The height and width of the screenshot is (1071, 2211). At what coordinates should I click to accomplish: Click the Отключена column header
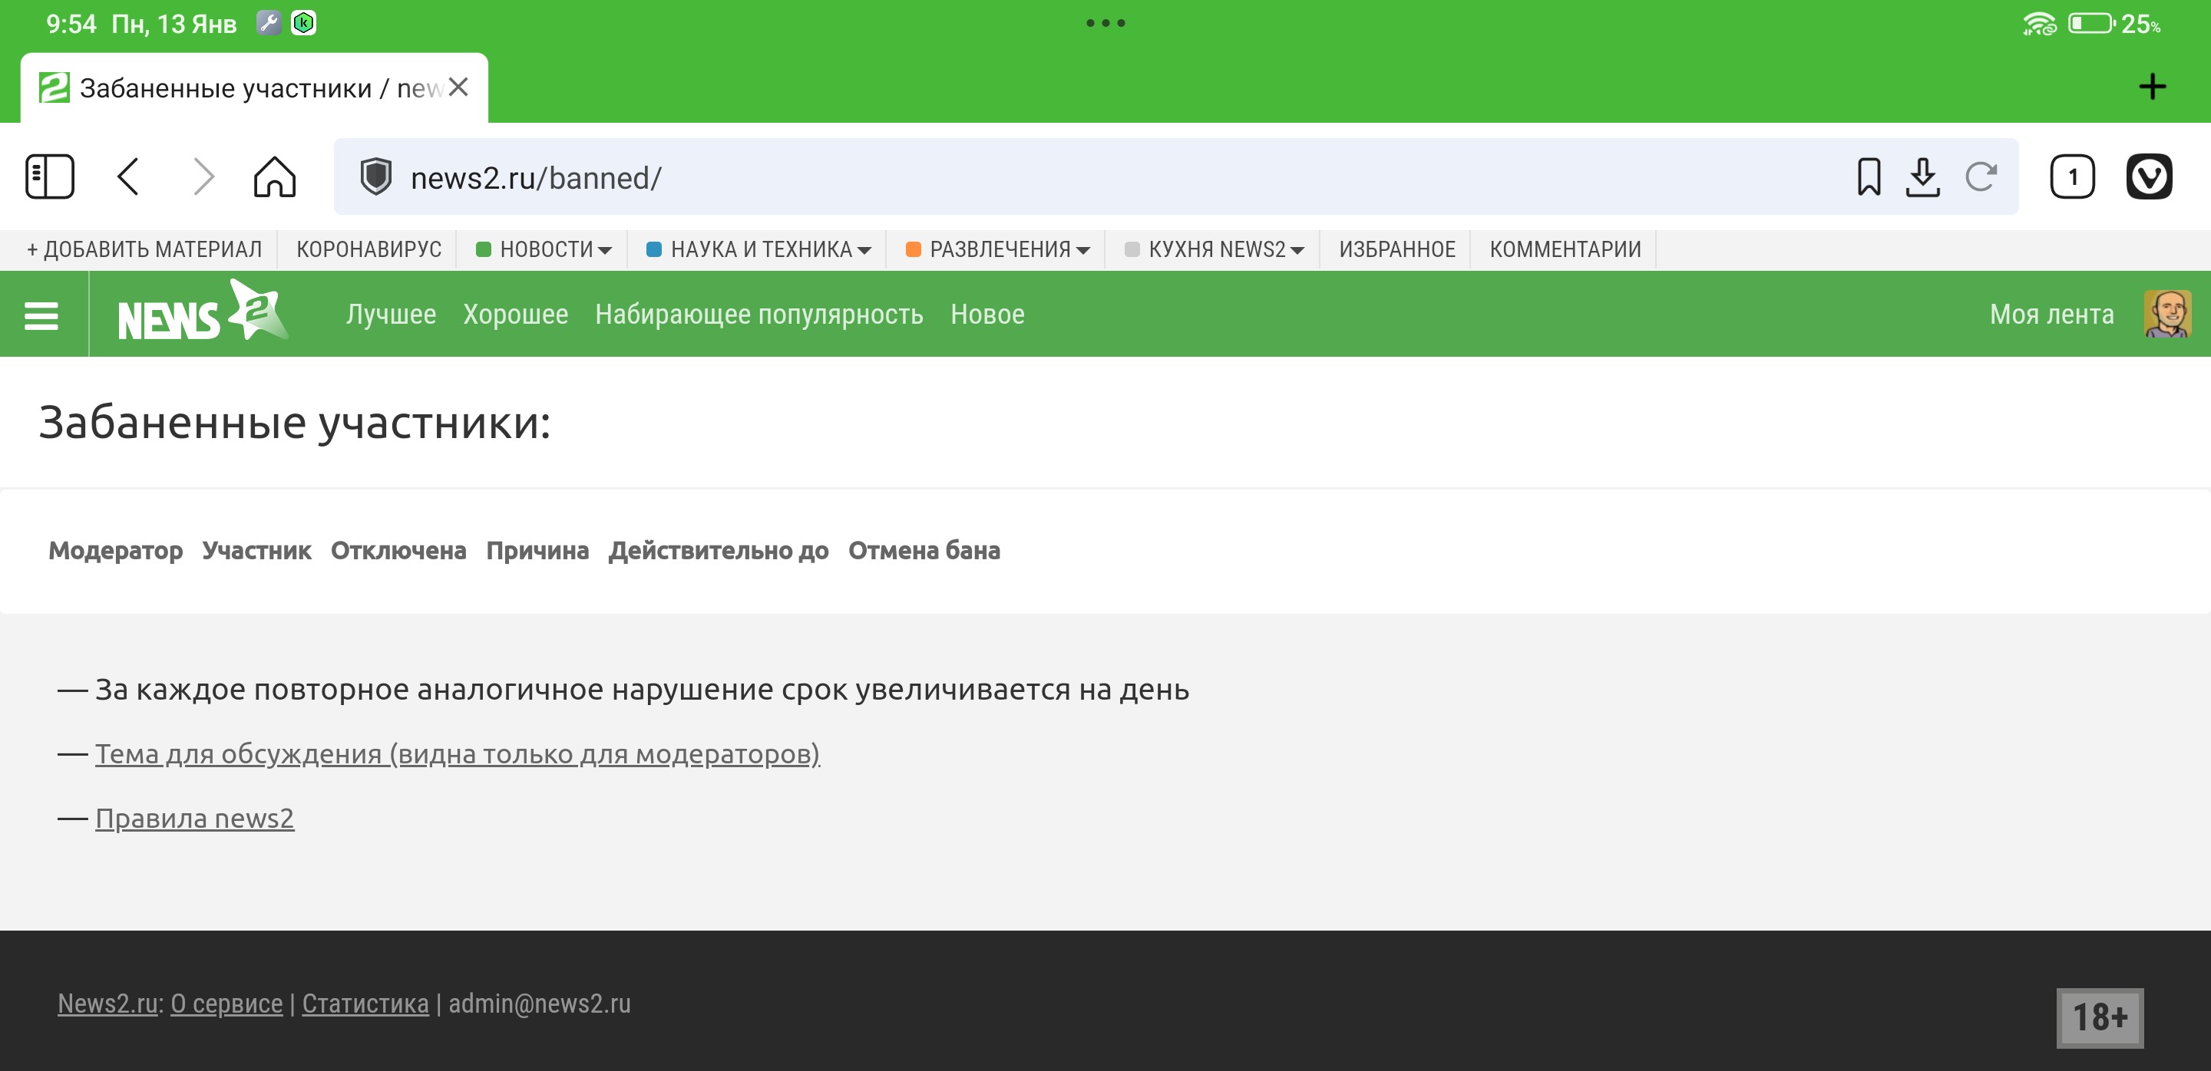[x=399, y=551]
